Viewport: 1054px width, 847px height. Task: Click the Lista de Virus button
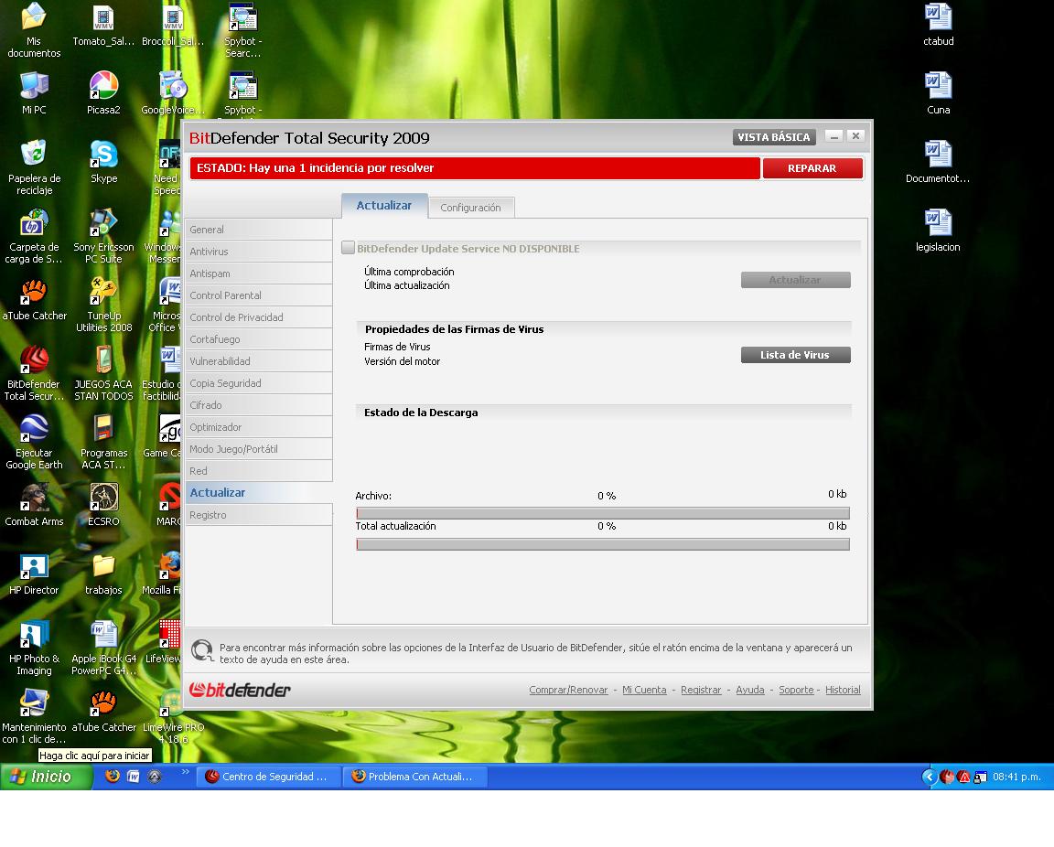(795, 355)
